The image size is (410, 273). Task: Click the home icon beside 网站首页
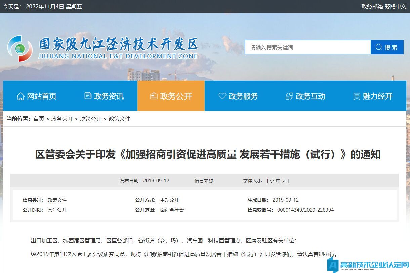[x=20, y=96]
